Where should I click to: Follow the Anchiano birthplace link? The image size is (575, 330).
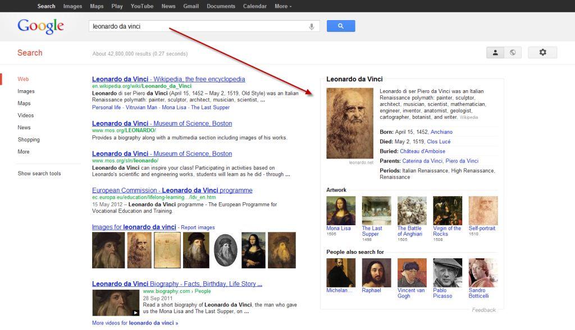pos(441,132)
